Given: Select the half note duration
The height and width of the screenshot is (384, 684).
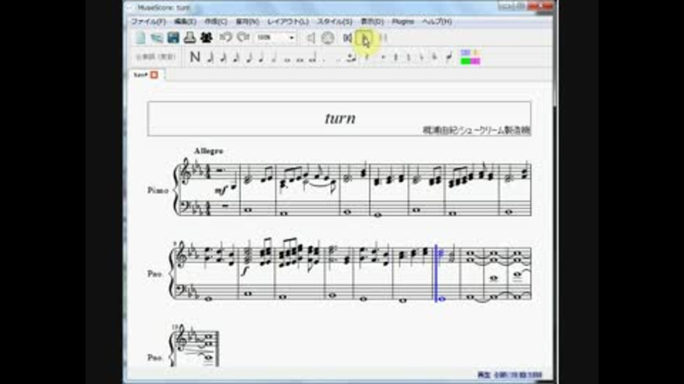Looking at the screenshot, I should [274, 57].
